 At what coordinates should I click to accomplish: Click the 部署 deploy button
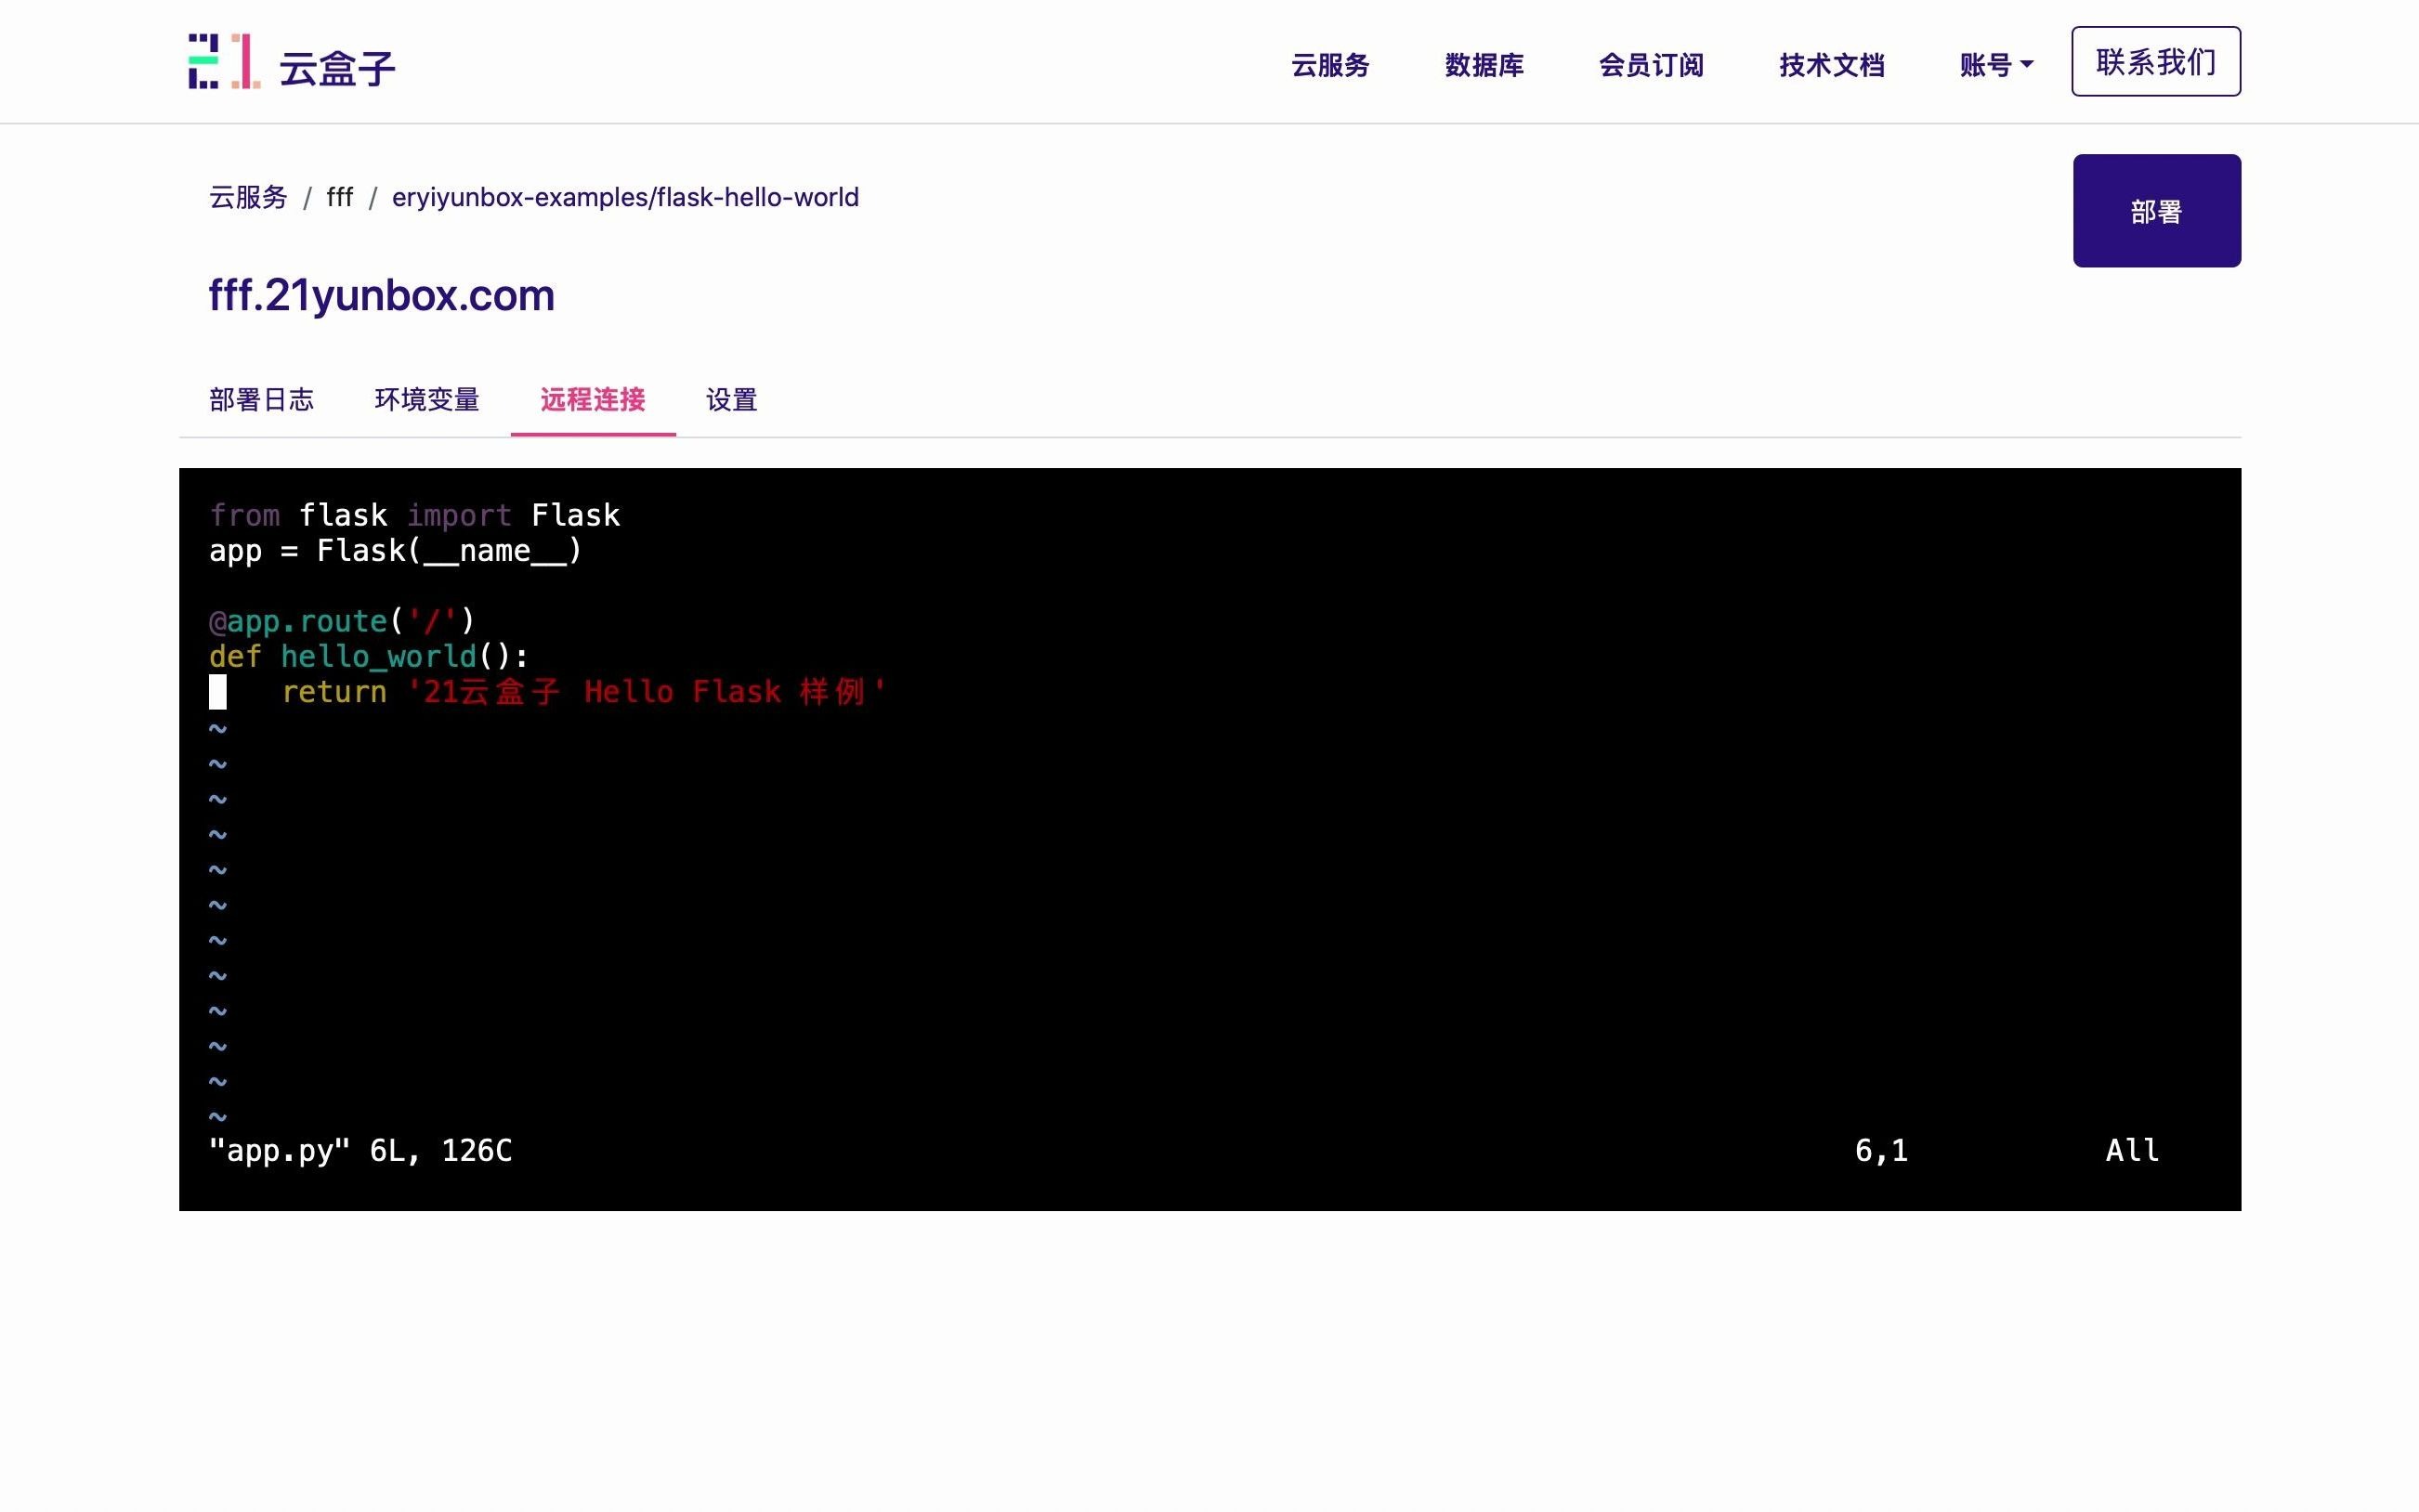(x=2156, y=211)
